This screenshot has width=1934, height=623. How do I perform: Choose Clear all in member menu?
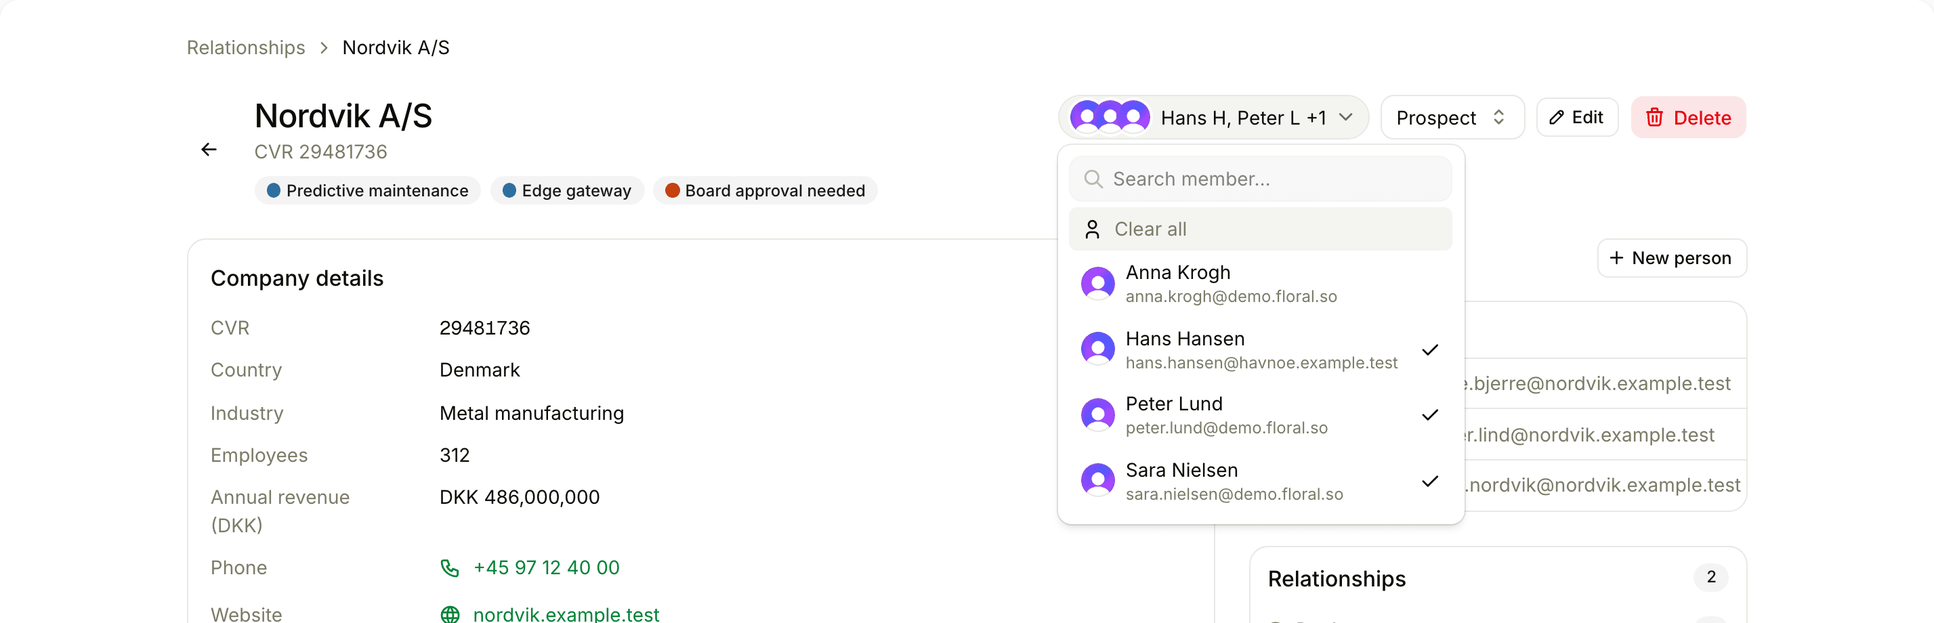point(1260,230)
